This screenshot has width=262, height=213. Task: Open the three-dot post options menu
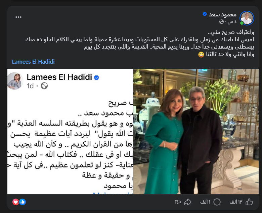[x=18, y=17]
